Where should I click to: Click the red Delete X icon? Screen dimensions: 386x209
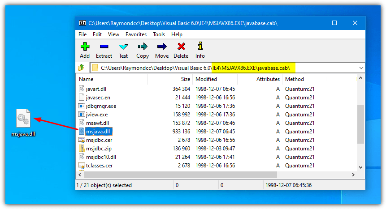(181, 47)
